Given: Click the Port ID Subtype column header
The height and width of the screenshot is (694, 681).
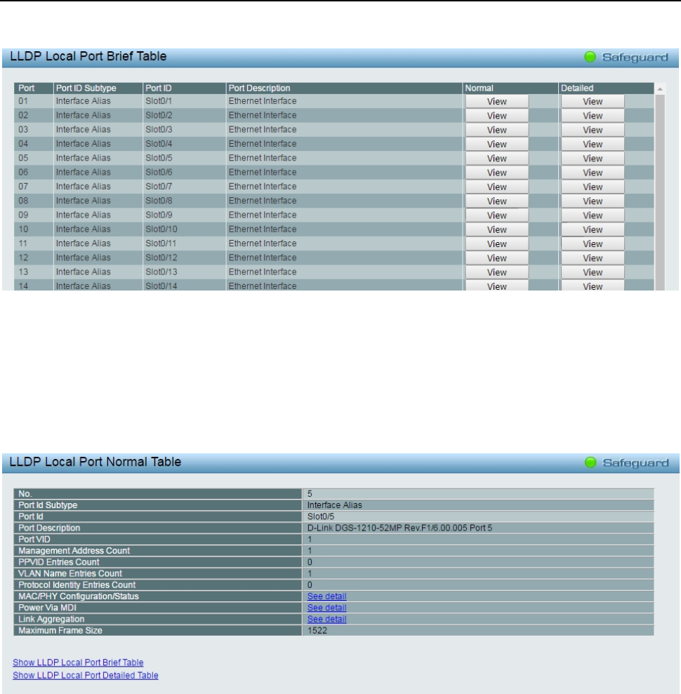Looking at the screenshot, I should (x=98, y=88).
